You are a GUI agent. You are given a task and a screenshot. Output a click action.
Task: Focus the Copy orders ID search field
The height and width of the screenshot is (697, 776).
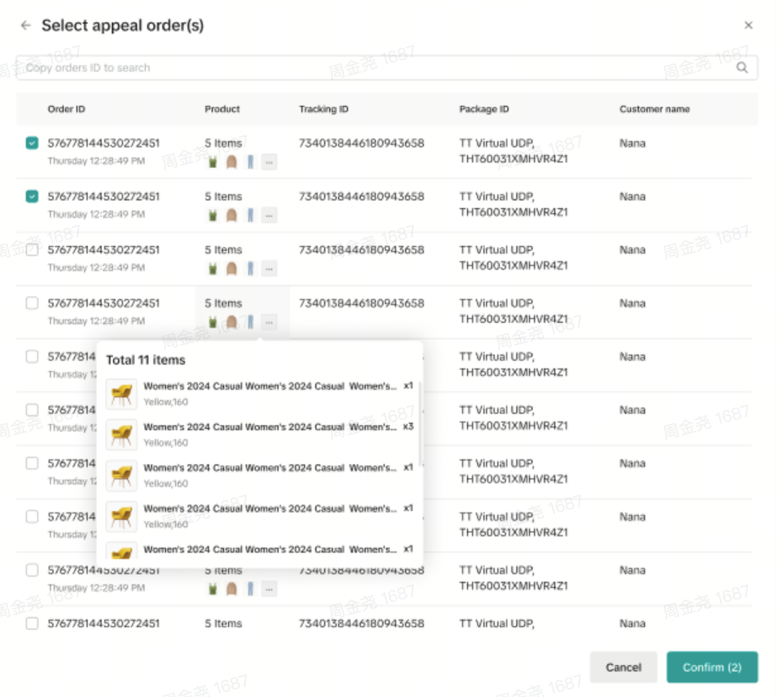pyautogui.click(x=374, y=68)
